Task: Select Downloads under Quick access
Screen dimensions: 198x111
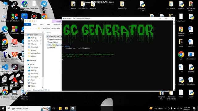Action: [34, 47]
